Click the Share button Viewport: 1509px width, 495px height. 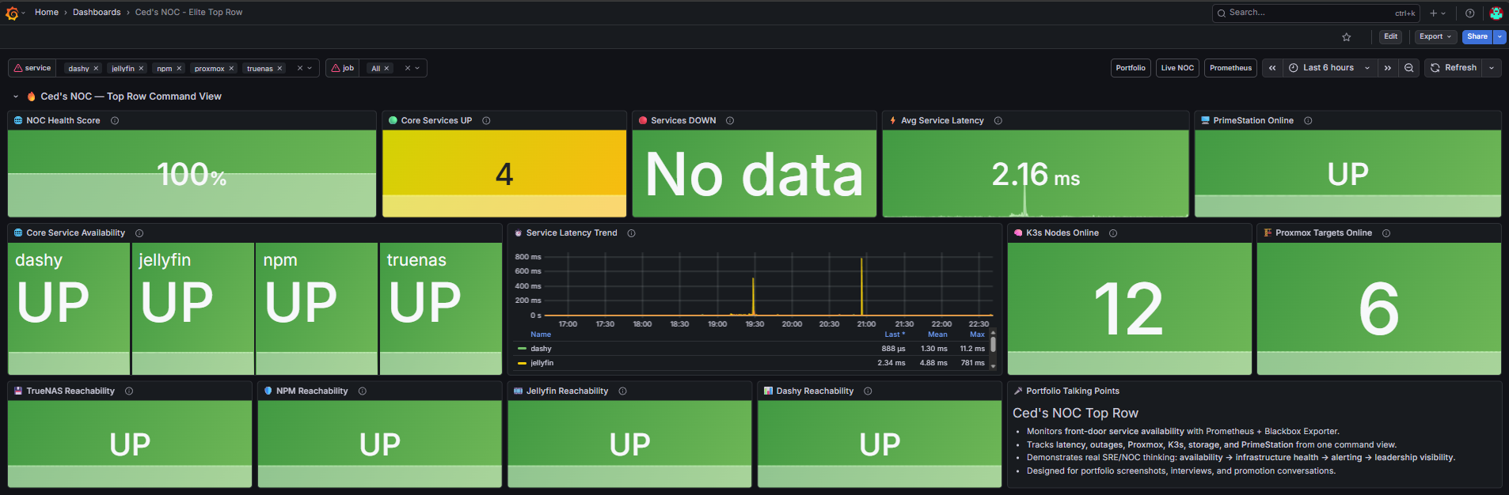pyautogui.click(x=1477, y=36)
